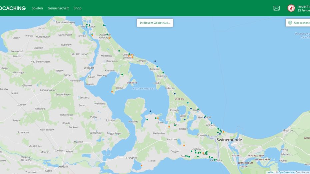Screen dimensions: 310x174
Task: Click the Achterwasser water label
Action: coord(144,88)
